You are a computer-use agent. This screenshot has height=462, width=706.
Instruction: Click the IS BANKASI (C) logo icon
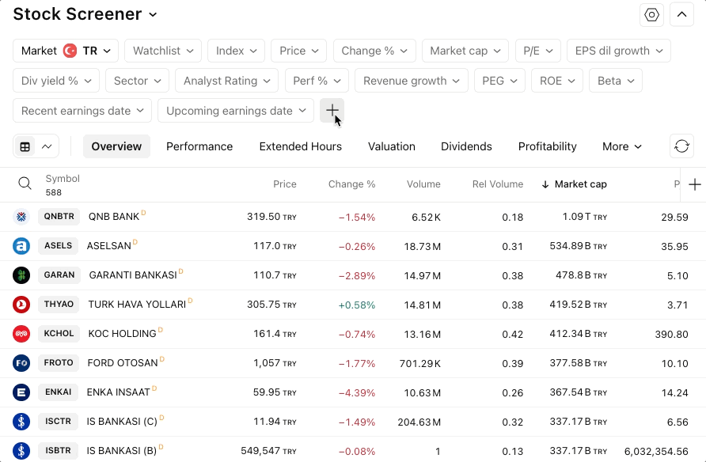[x=21, y=422]
